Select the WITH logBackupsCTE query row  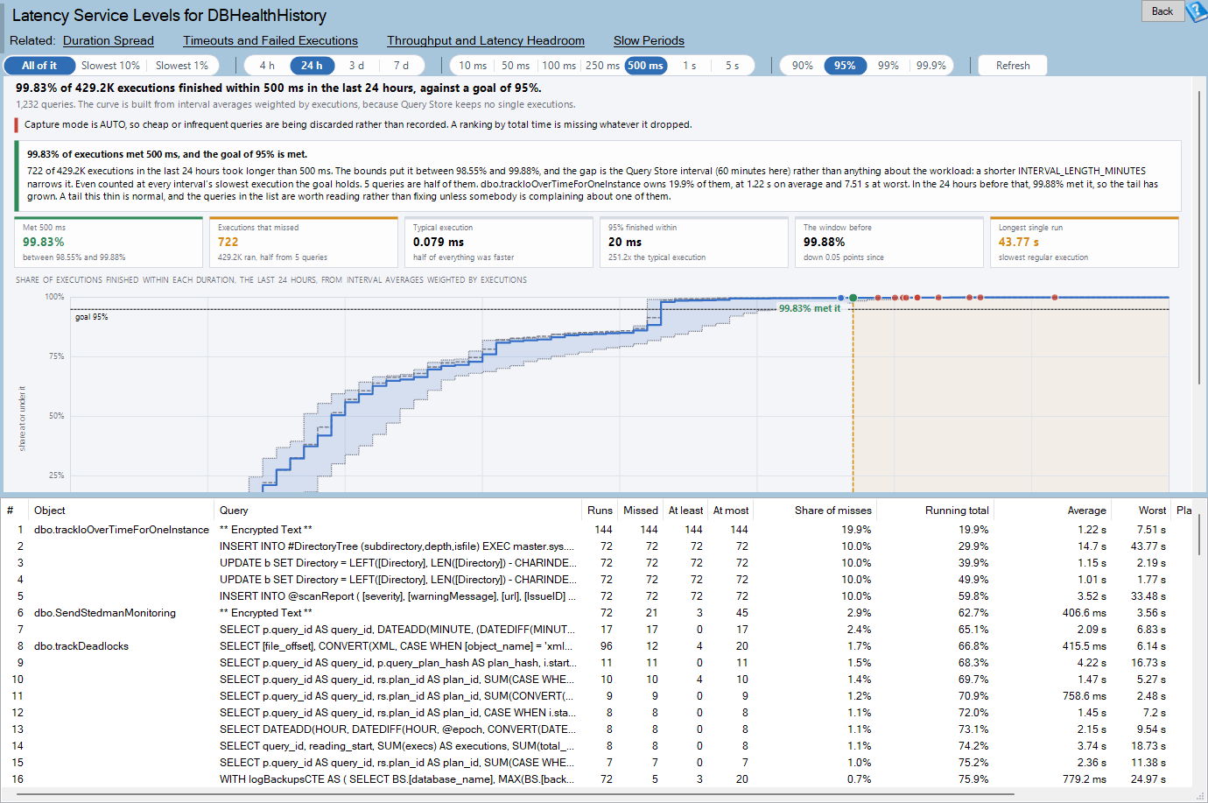(x=598, y=779)
